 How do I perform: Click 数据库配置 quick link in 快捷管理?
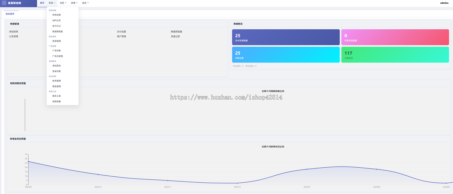pyautogui.click(x=176, y=32)
